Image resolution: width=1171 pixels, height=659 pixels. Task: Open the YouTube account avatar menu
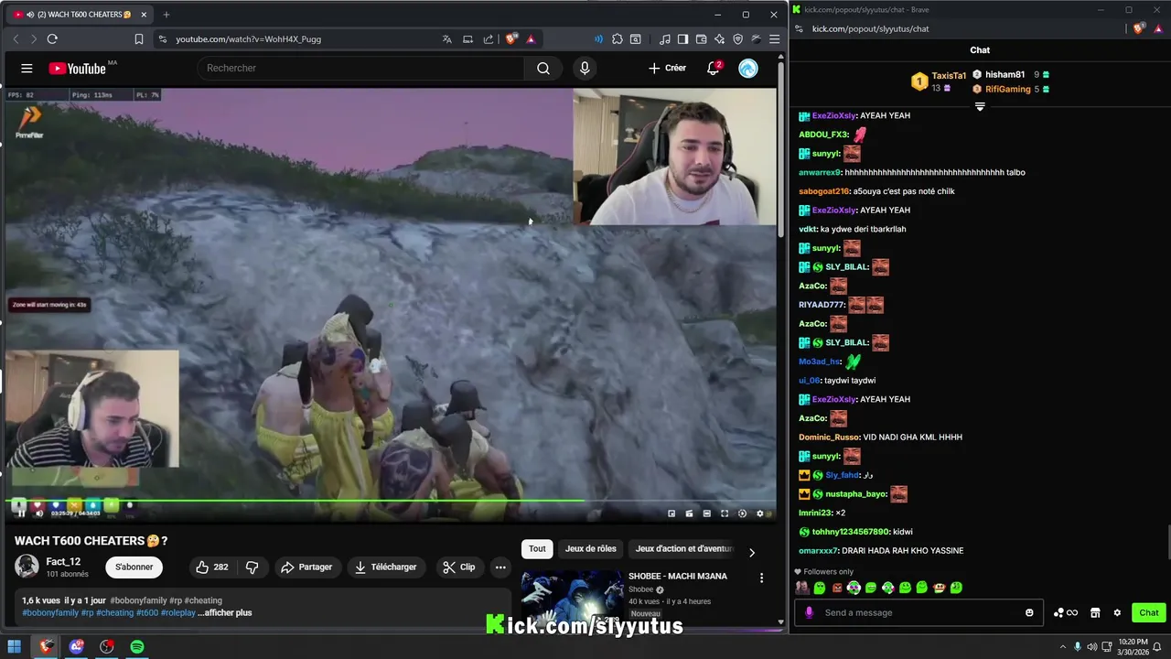[x=748, y=69]
